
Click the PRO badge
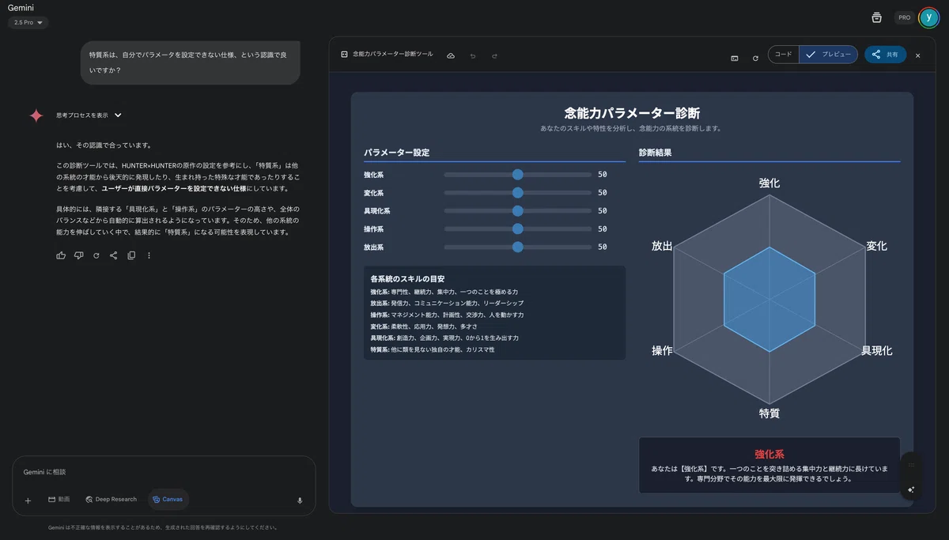coord(904,17)
